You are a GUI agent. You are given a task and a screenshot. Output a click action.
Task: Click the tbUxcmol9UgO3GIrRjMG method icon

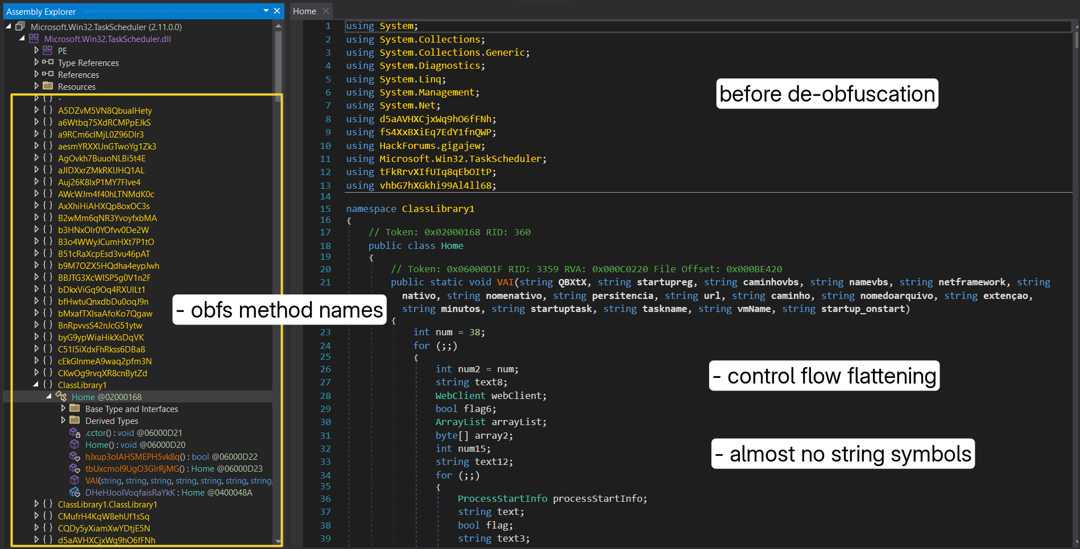coord(75,468)
